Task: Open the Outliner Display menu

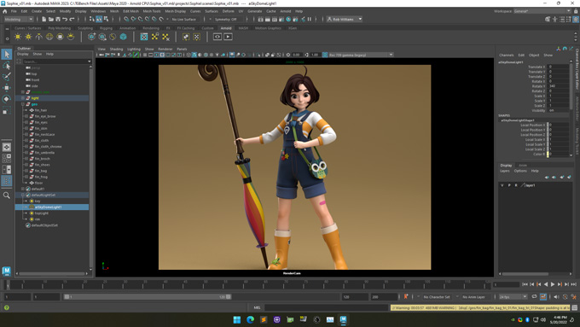Action: click(x=22, y=54)
